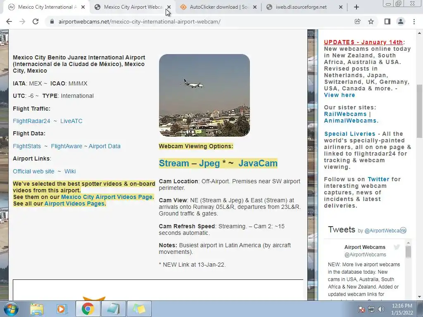Open sticky notes taskbar icon
The image size is (423, 317).
(139, 309)
